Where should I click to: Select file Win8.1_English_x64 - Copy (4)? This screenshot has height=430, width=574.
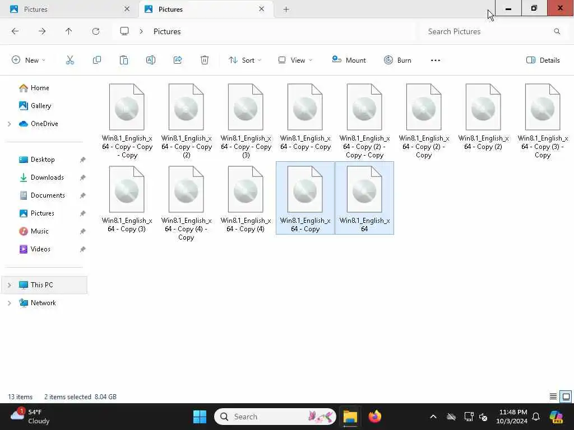246,199
